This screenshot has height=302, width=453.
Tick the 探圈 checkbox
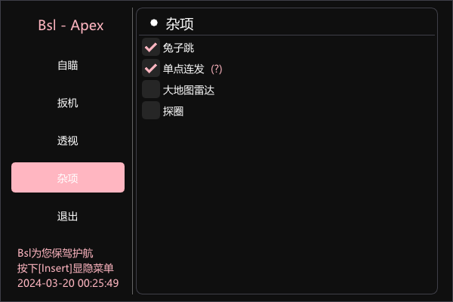151,110
